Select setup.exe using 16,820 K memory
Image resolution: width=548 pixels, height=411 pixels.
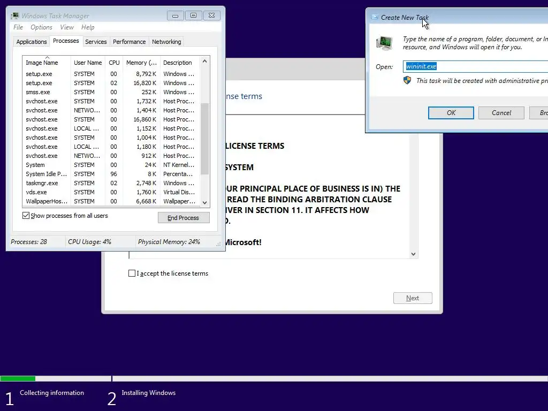(x=111, y=83)
